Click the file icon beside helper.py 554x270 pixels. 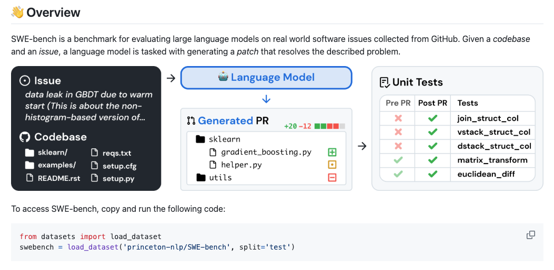pos(213,165)
